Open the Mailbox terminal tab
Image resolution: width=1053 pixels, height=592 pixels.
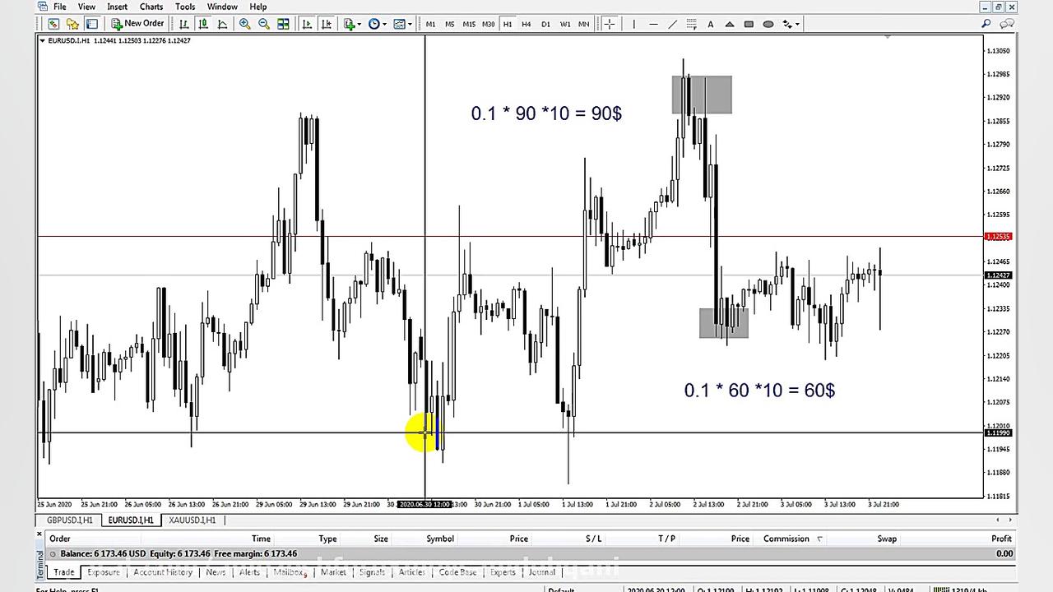(x=290, y=572)
